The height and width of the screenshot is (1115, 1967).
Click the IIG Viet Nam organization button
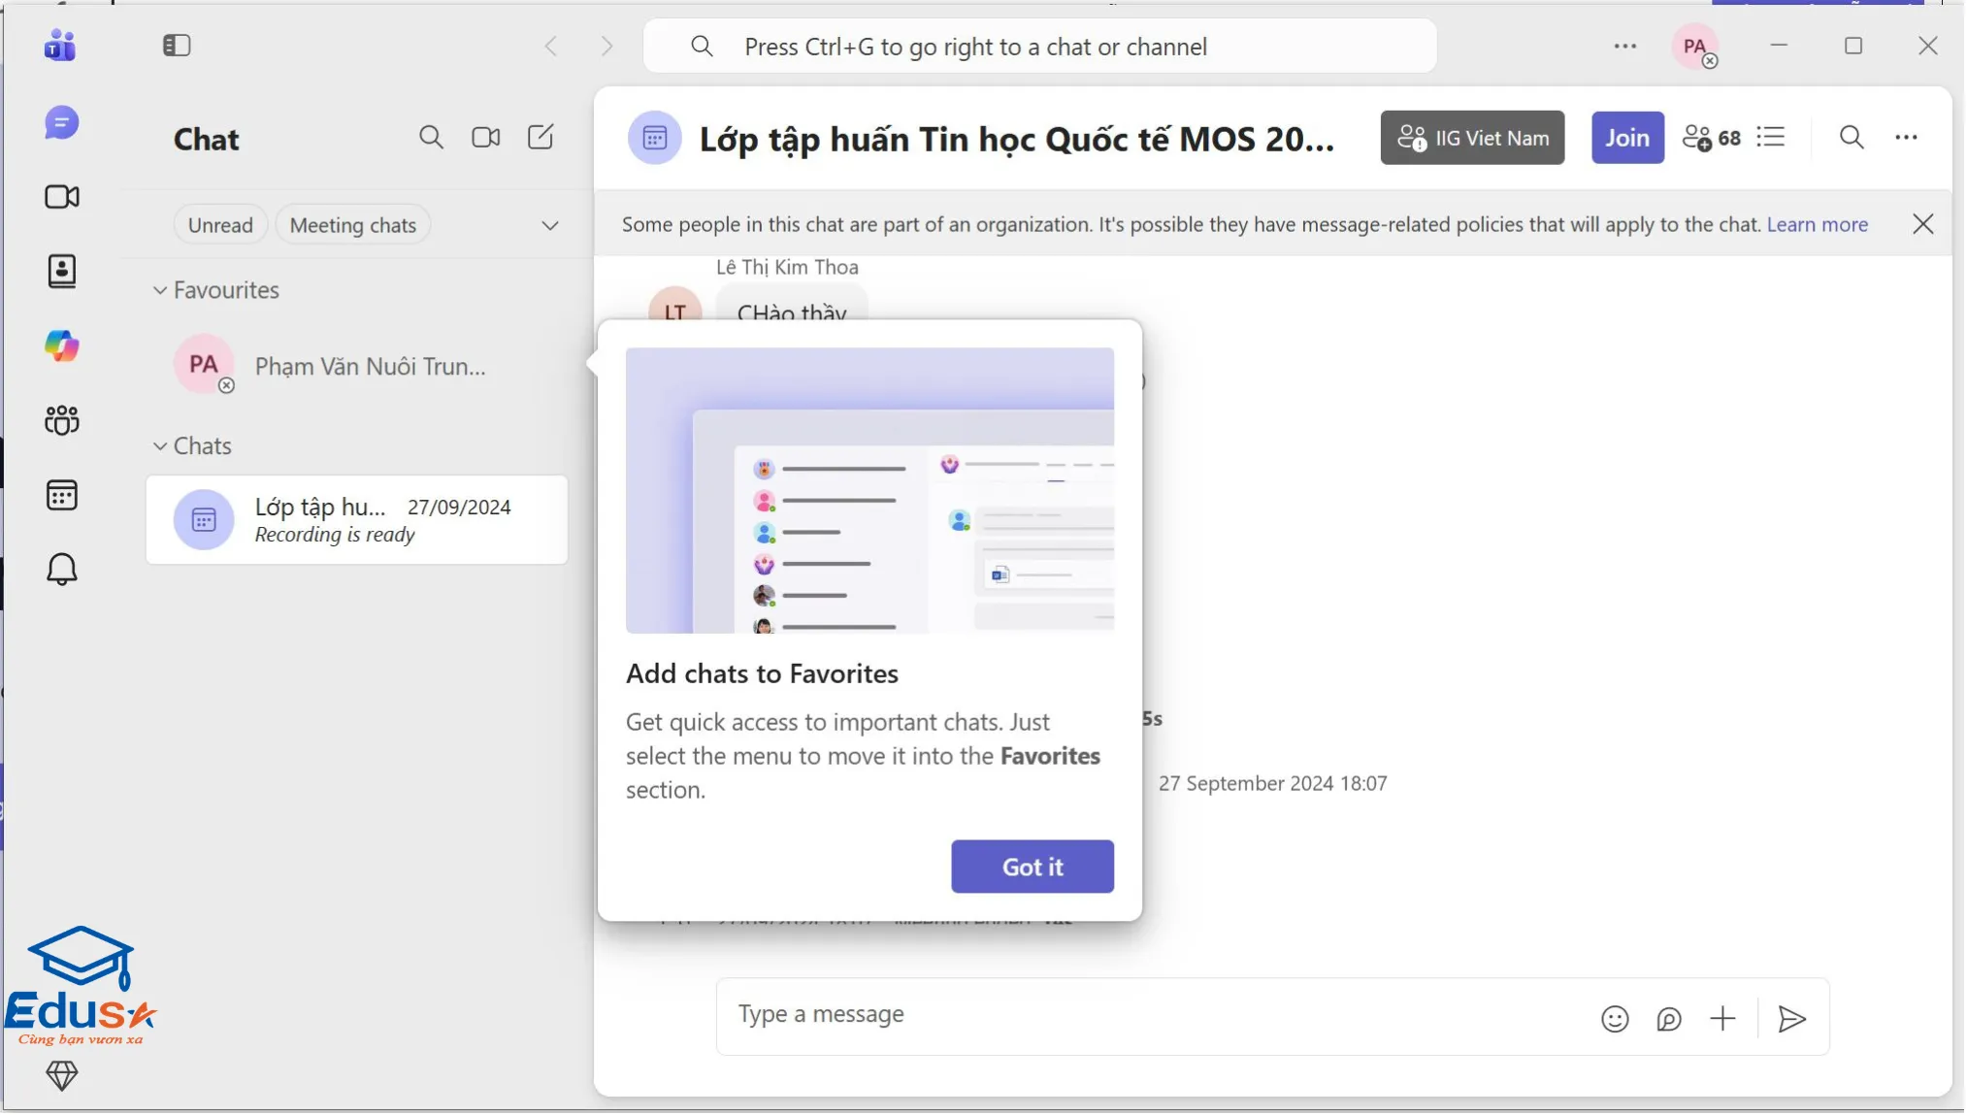[x=1472, y=138]
